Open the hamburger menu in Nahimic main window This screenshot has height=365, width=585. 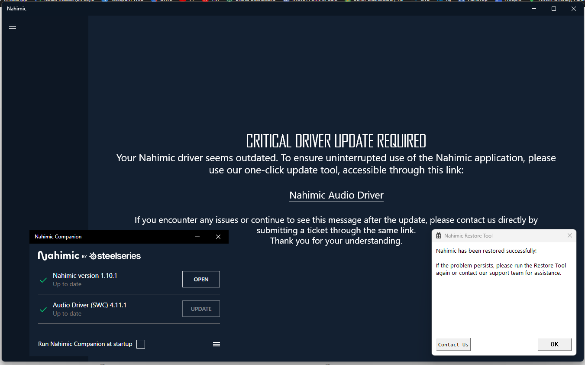click(x=13, y=26)
